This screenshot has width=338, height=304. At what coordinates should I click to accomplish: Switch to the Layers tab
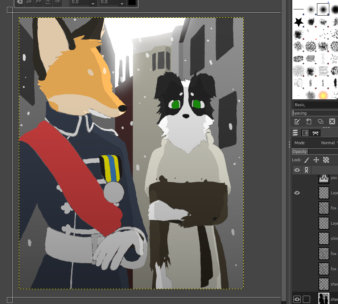295,133
